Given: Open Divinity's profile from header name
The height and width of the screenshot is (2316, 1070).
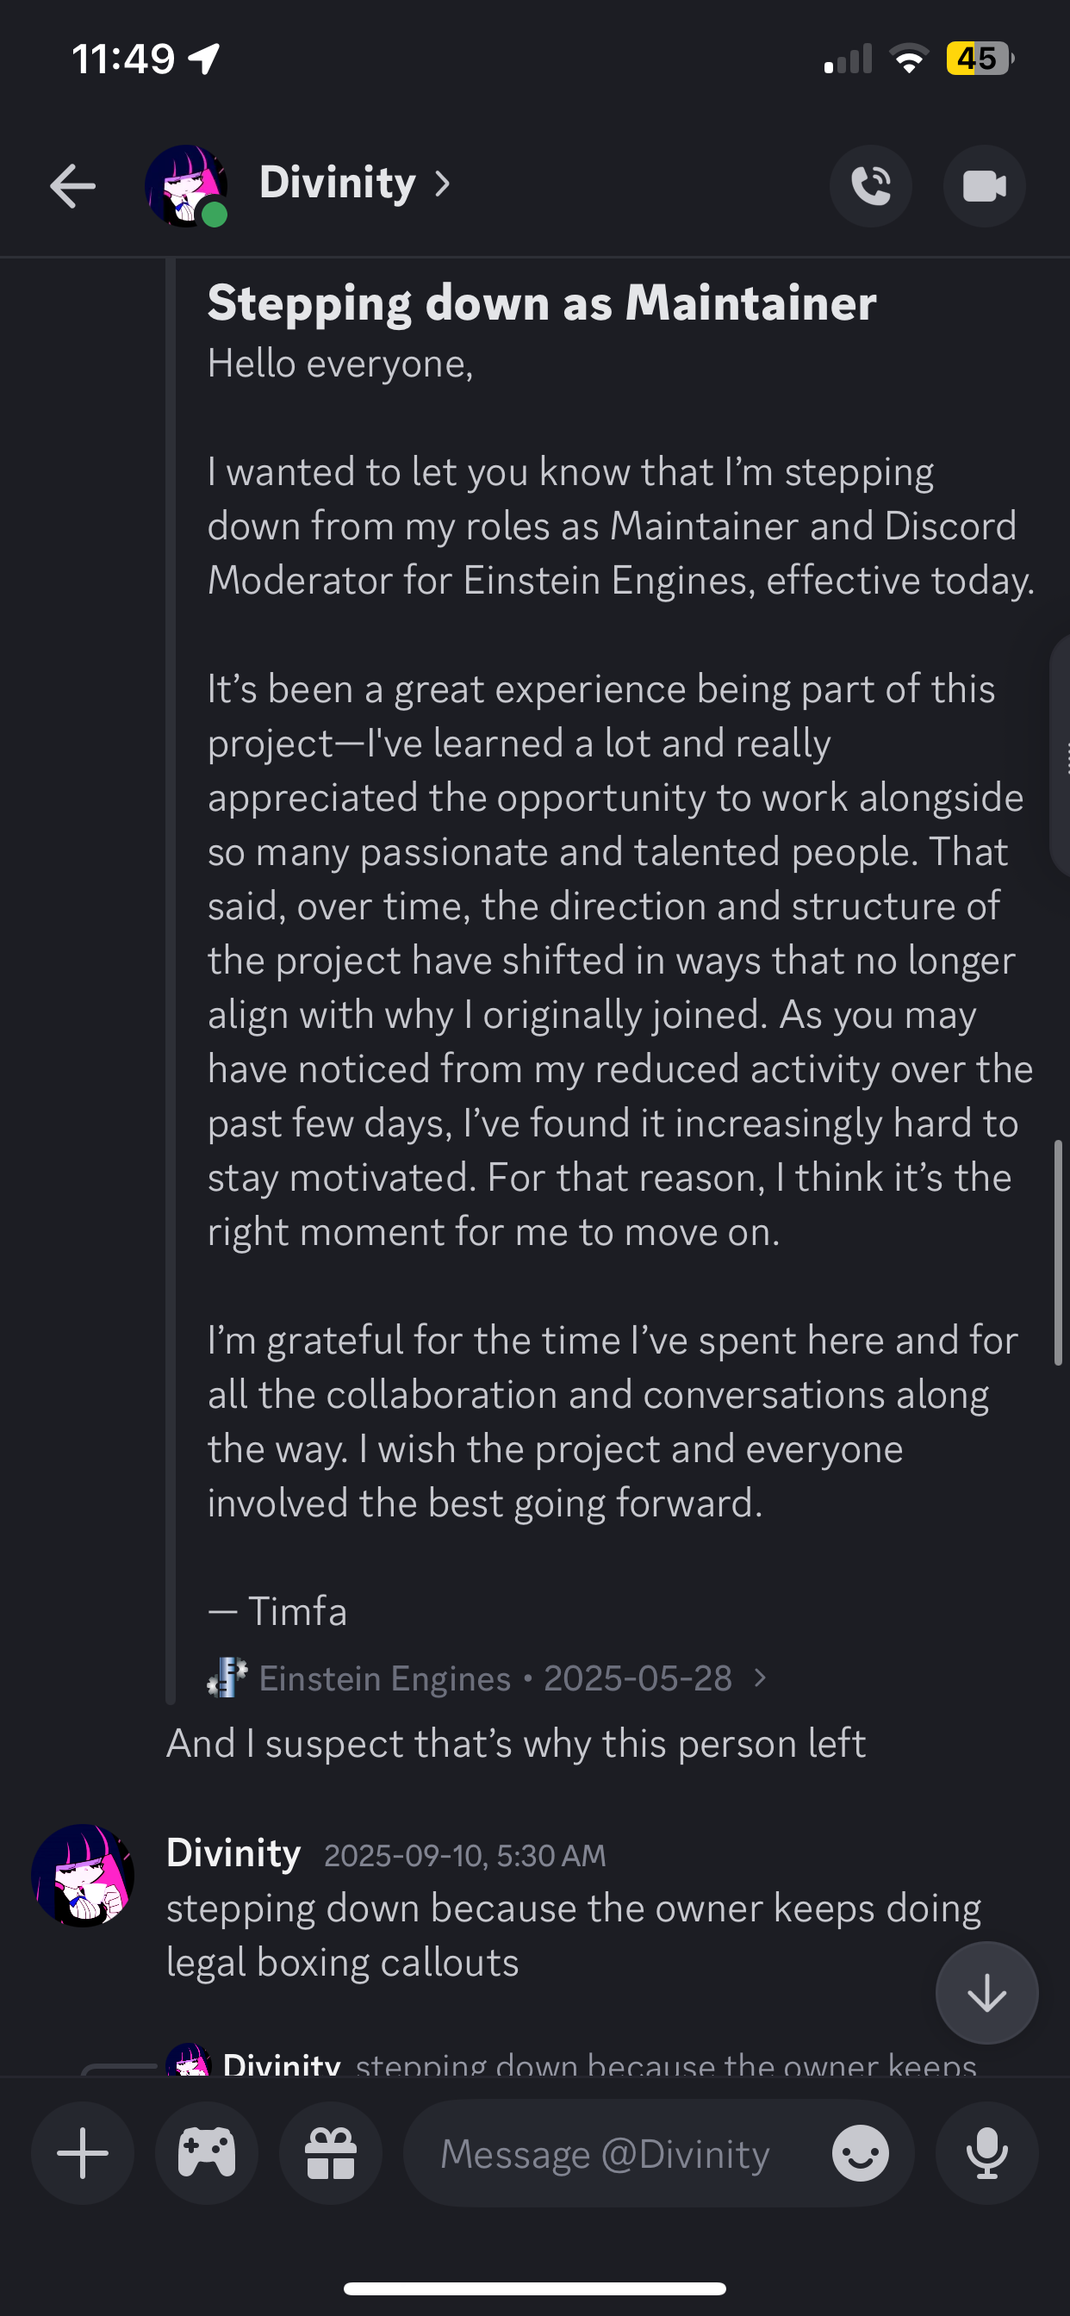Looking at the screenshot, I should [x=337, y=184].
